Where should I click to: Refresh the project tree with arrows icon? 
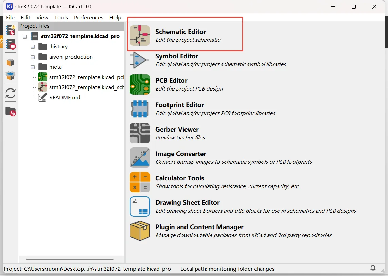click(11, 93)
